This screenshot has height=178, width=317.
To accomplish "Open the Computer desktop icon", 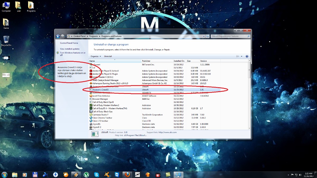I will (6, 7).
